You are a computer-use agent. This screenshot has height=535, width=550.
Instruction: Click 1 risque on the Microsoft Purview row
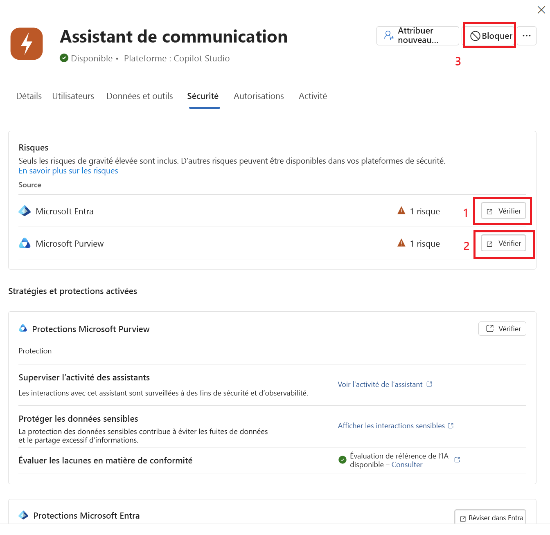click(x=425, y=244)
